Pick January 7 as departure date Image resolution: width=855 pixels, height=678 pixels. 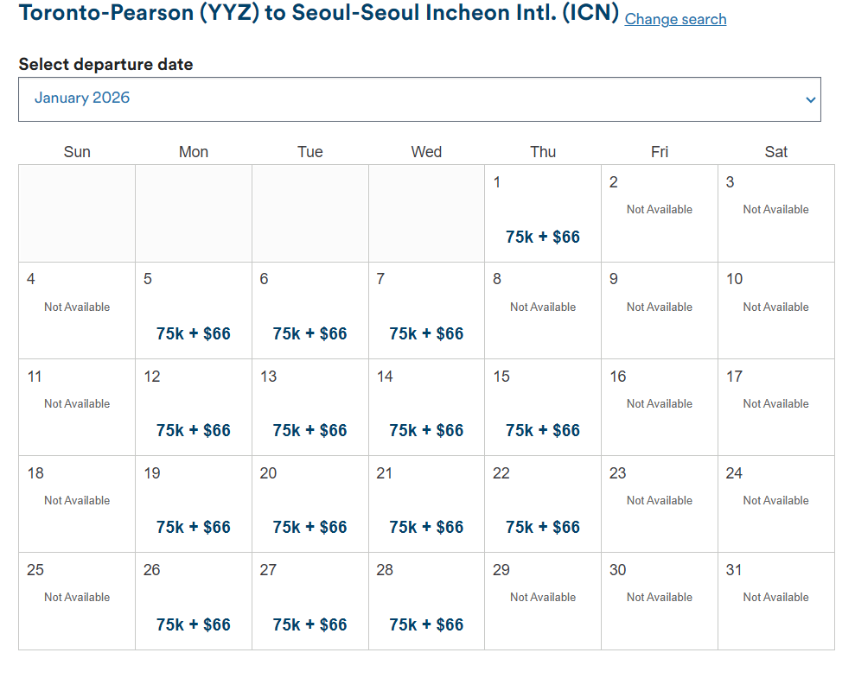pos(426,333)
